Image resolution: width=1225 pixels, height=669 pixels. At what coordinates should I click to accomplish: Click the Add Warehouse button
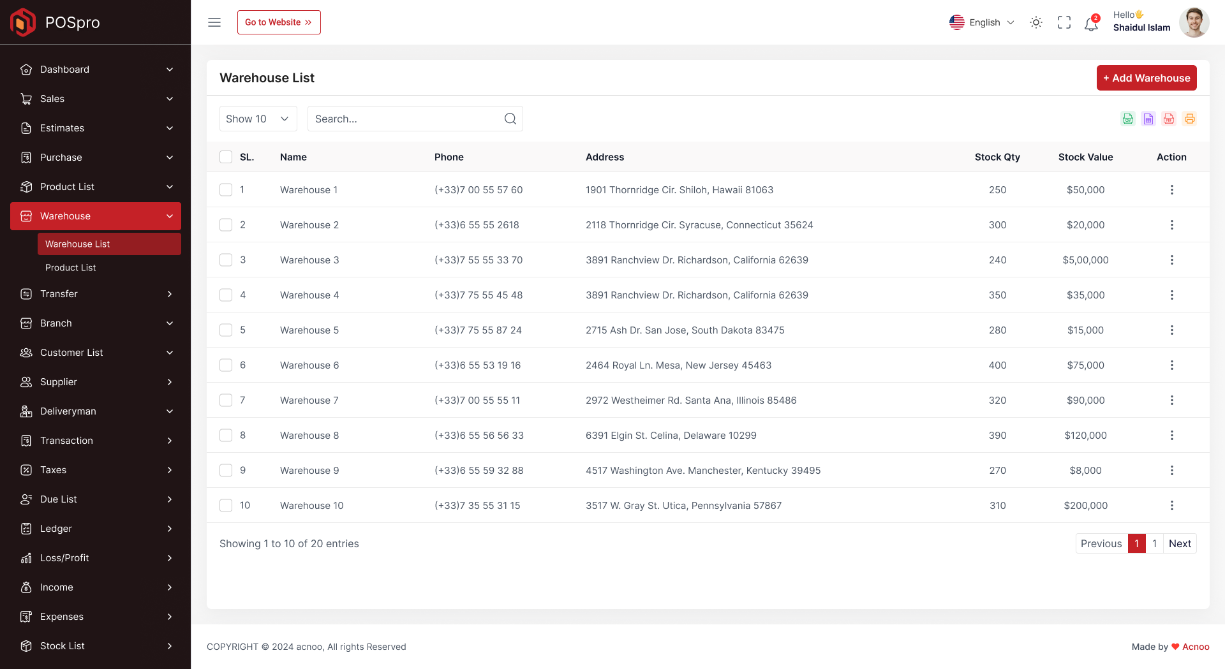click(x=1147, y=78)
